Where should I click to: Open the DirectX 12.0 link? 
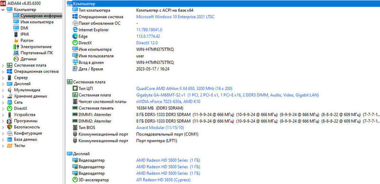tap(147, 43)
